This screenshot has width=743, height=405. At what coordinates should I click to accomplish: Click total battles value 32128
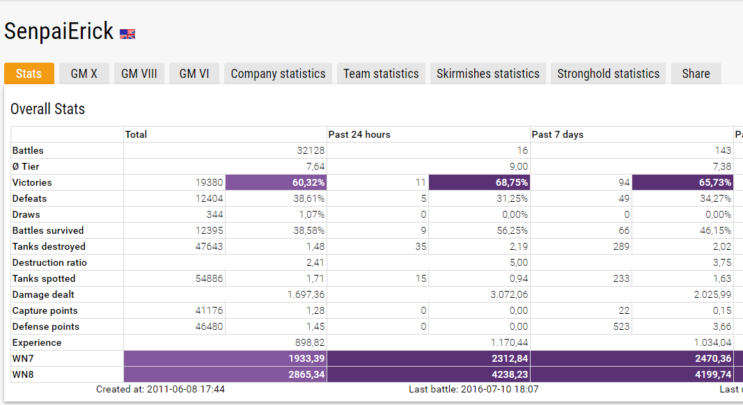tap(311, 150)
